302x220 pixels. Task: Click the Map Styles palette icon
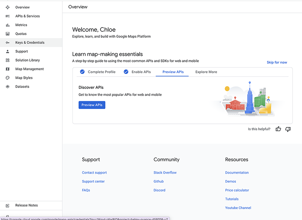(8, 78)
